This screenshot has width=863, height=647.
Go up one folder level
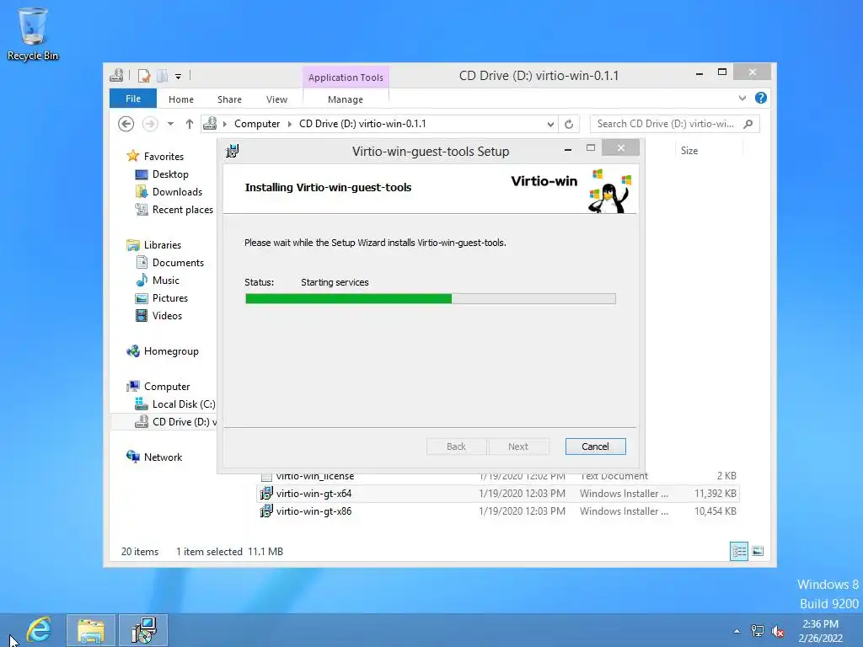190,124
